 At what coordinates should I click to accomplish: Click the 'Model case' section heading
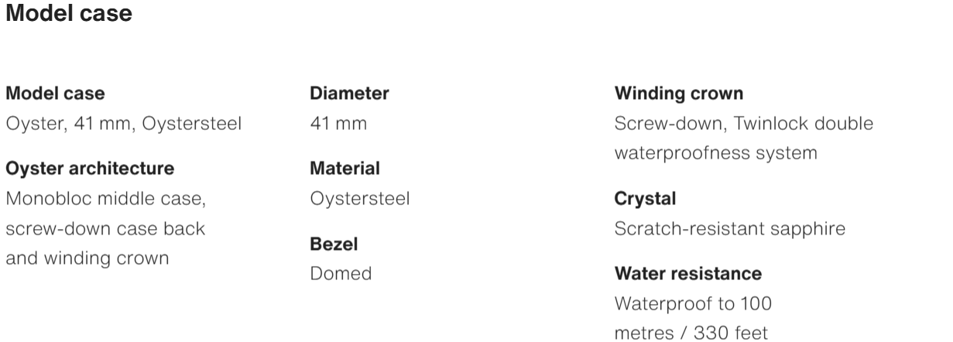coord(68,14)
